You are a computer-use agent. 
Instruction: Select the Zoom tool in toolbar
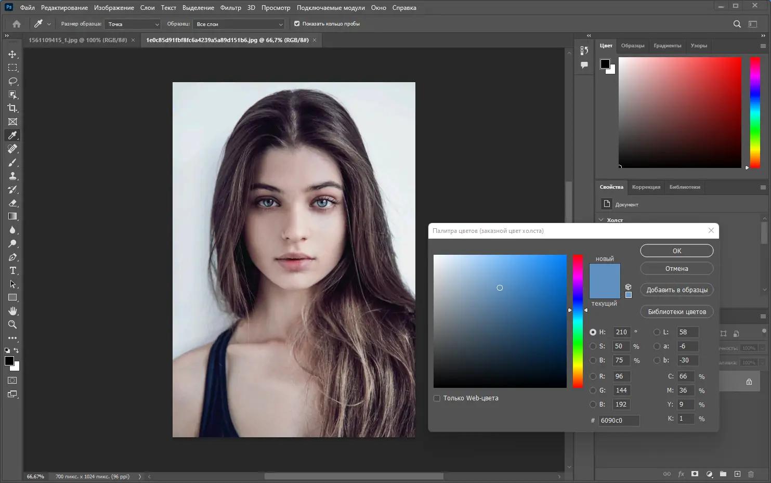tap(12, 324)
